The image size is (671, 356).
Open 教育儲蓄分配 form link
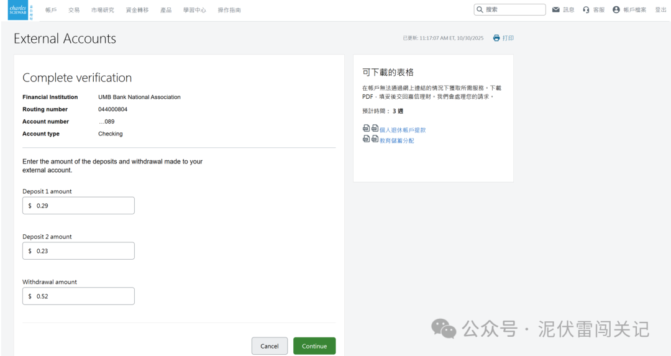tap(396, 140)
